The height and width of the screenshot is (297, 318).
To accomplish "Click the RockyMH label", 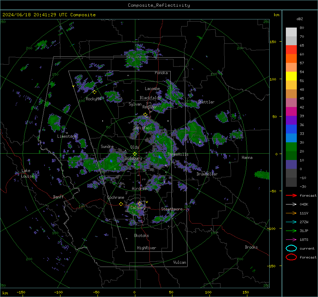I will 93,99.
